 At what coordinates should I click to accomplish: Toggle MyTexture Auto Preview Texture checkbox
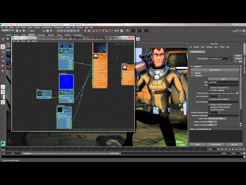(x=209, y=104)
